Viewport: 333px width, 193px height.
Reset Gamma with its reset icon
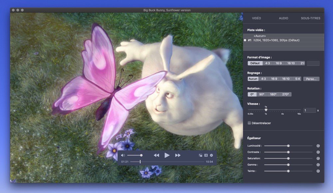pyautogui.click(x=318, y=165)
